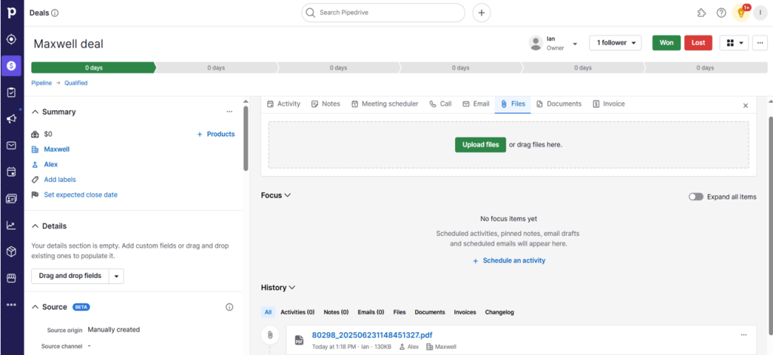Open the extensions puzzle icon
773x355 pixels.
(x=701, y=13)
